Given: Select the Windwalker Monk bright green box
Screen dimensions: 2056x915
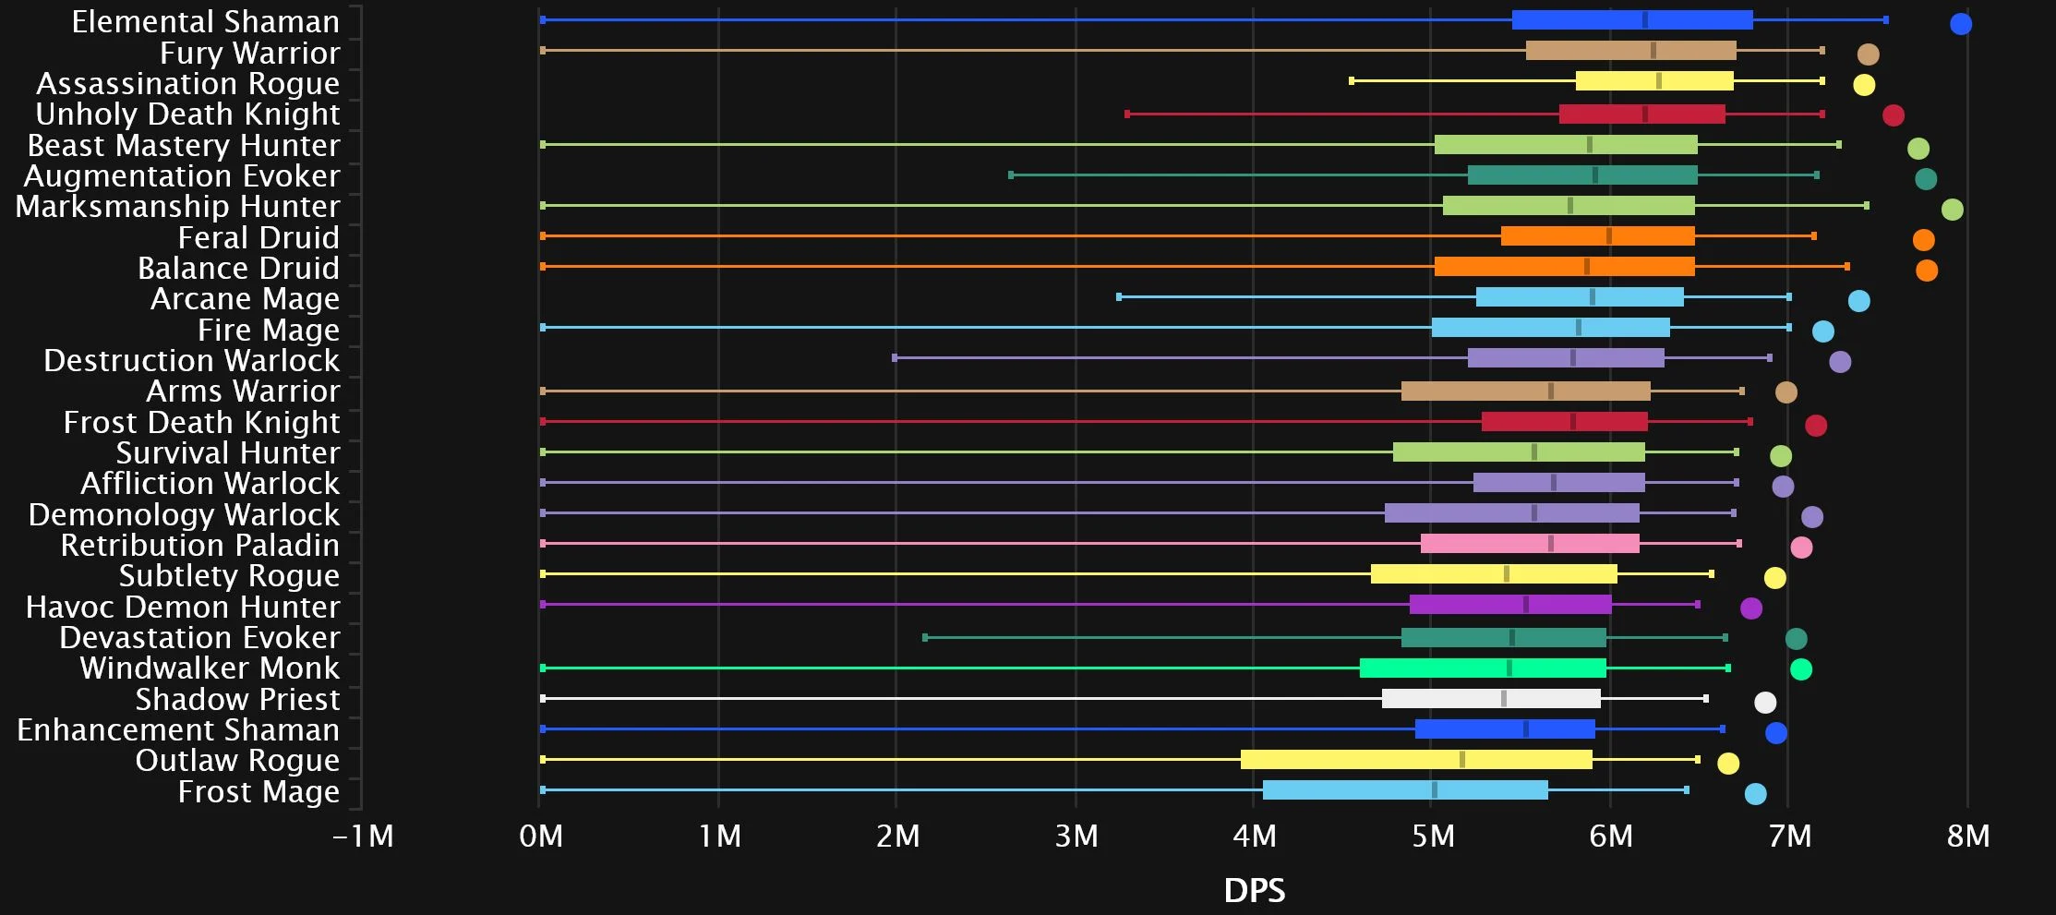Looking at the screenshot, I should pyautogui.click(x=1482, y=668).
